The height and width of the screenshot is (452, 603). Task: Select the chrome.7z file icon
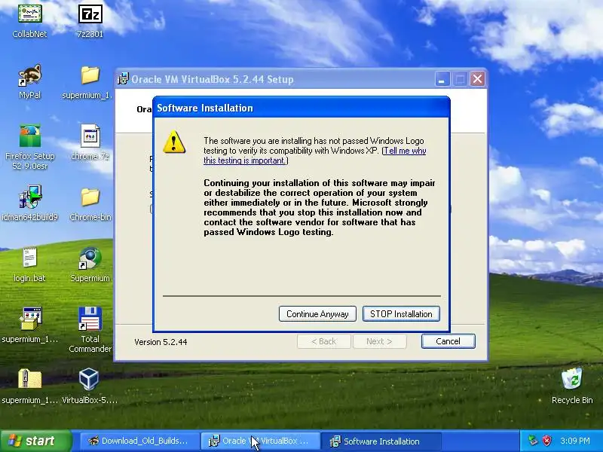tap(90, 136)
